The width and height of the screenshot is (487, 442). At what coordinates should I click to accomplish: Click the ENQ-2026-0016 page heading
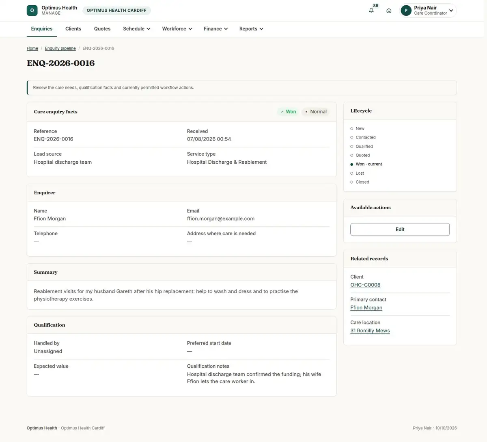click(x=61, y=63)
